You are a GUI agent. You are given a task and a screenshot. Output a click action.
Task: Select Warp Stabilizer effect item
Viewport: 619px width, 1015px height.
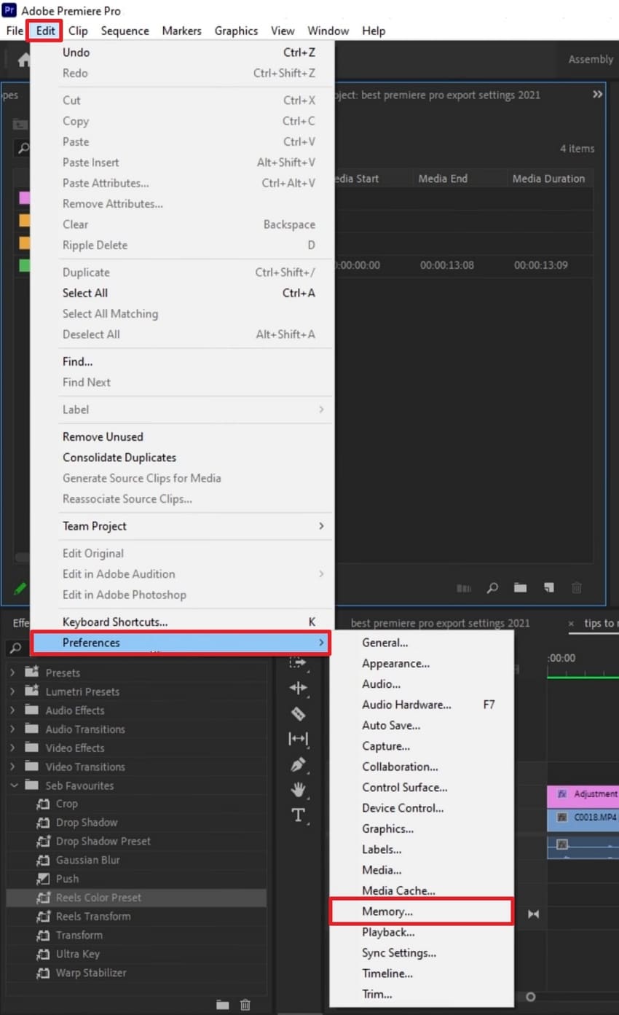91,973
